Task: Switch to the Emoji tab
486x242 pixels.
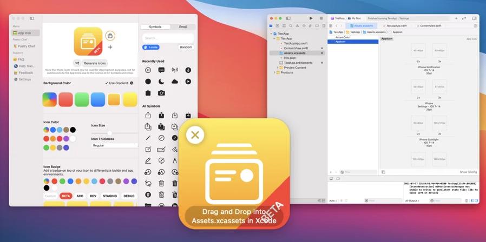Action: pos(183,27)
